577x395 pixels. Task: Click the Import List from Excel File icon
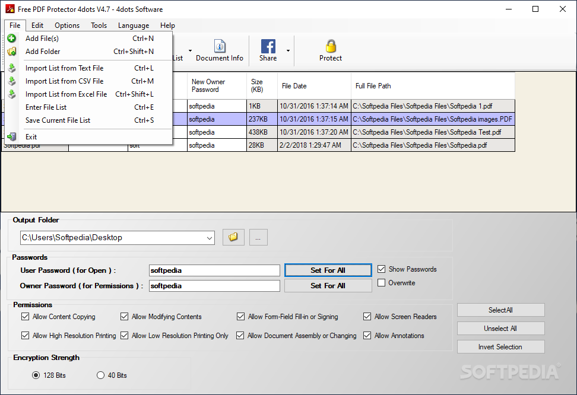point(12,94)
